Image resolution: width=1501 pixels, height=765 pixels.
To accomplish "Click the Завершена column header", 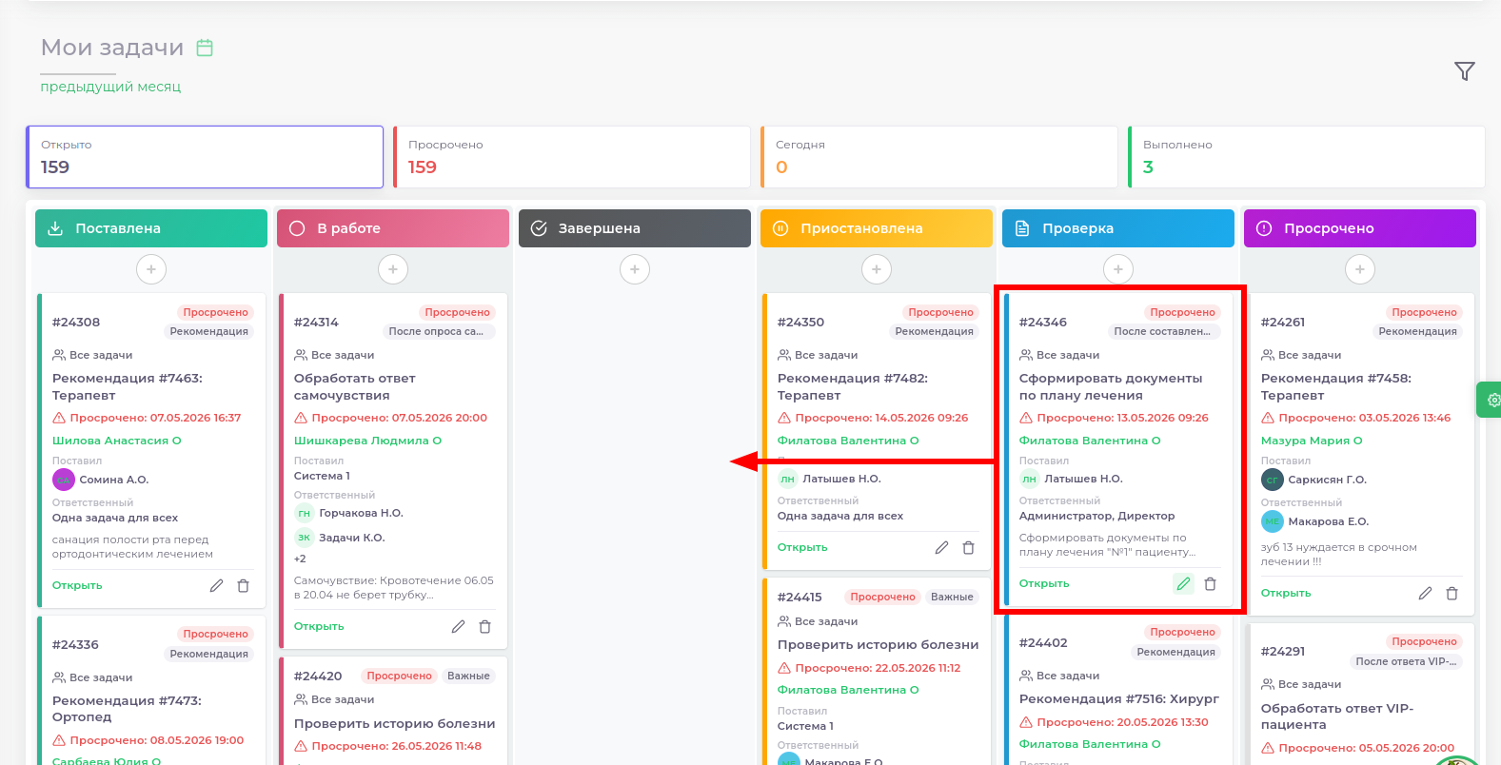I will pyautogui.click(x=635, y=228).
